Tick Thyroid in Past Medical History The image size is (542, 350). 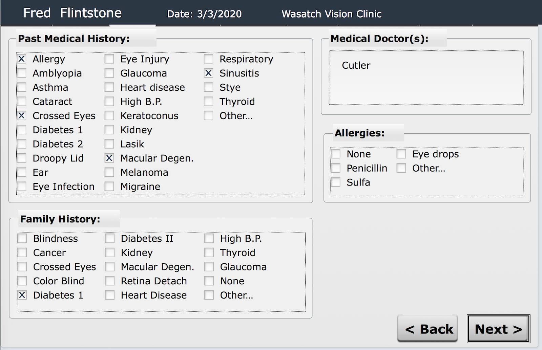click(208, 102)
